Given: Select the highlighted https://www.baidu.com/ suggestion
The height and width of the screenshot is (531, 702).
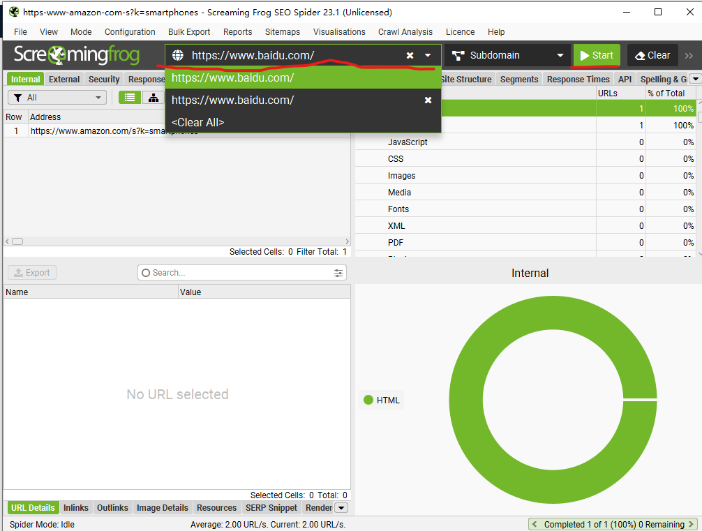Looking at the screenshot, I should pos(303,78).
